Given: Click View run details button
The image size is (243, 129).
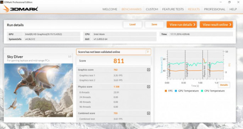Looking at the screenshot, I should point(182,25).
